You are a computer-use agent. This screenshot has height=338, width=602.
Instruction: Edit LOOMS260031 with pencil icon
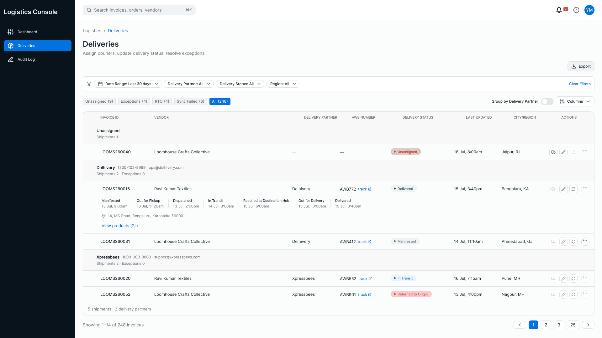click(x=563, y=242)
